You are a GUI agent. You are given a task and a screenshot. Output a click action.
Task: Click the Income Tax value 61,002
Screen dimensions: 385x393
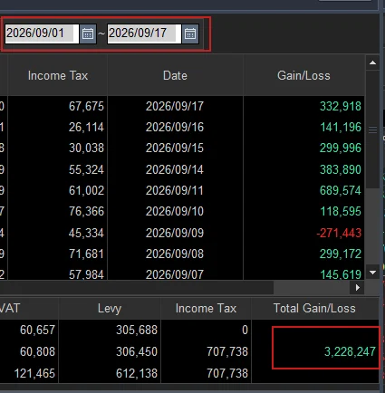click(86, 190)
